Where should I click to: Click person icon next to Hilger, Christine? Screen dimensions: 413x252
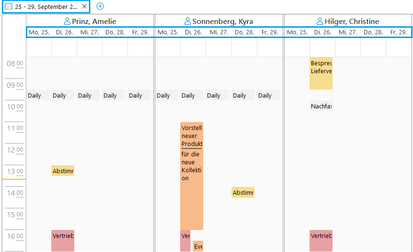click(x=320, y=21)
